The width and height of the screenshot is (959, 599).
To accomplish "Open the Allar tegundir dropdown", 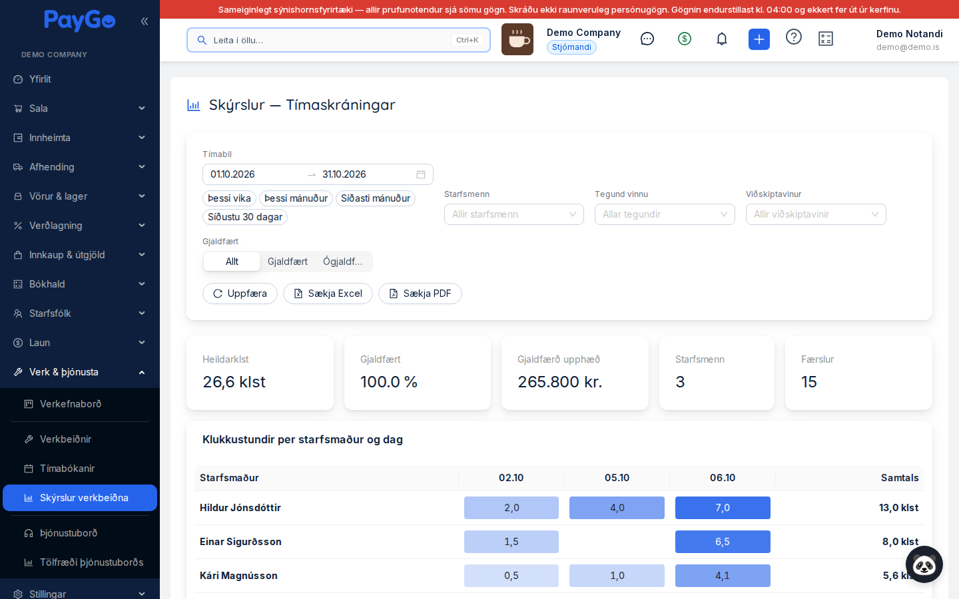I will coord(665,214).
